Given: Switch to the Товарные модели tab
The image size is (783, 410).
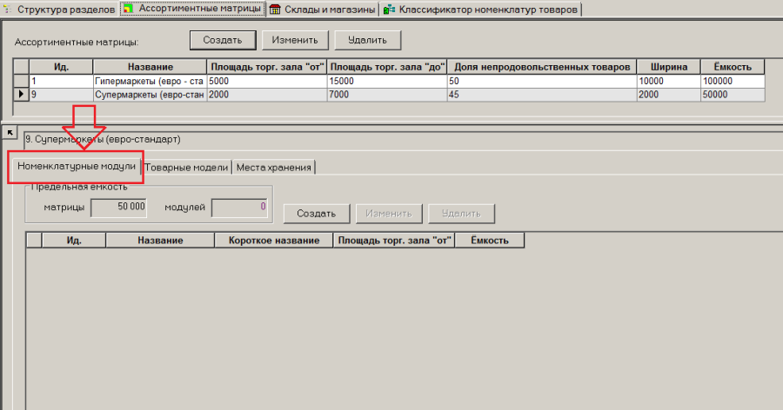Looking at the screenshot, I should click(x=187, y=168).
